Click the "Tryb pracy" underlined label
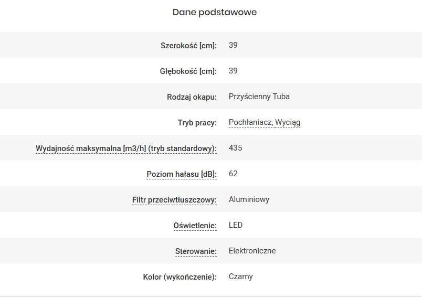This screenshot has height=298, width=422. [x=197, y=123]
